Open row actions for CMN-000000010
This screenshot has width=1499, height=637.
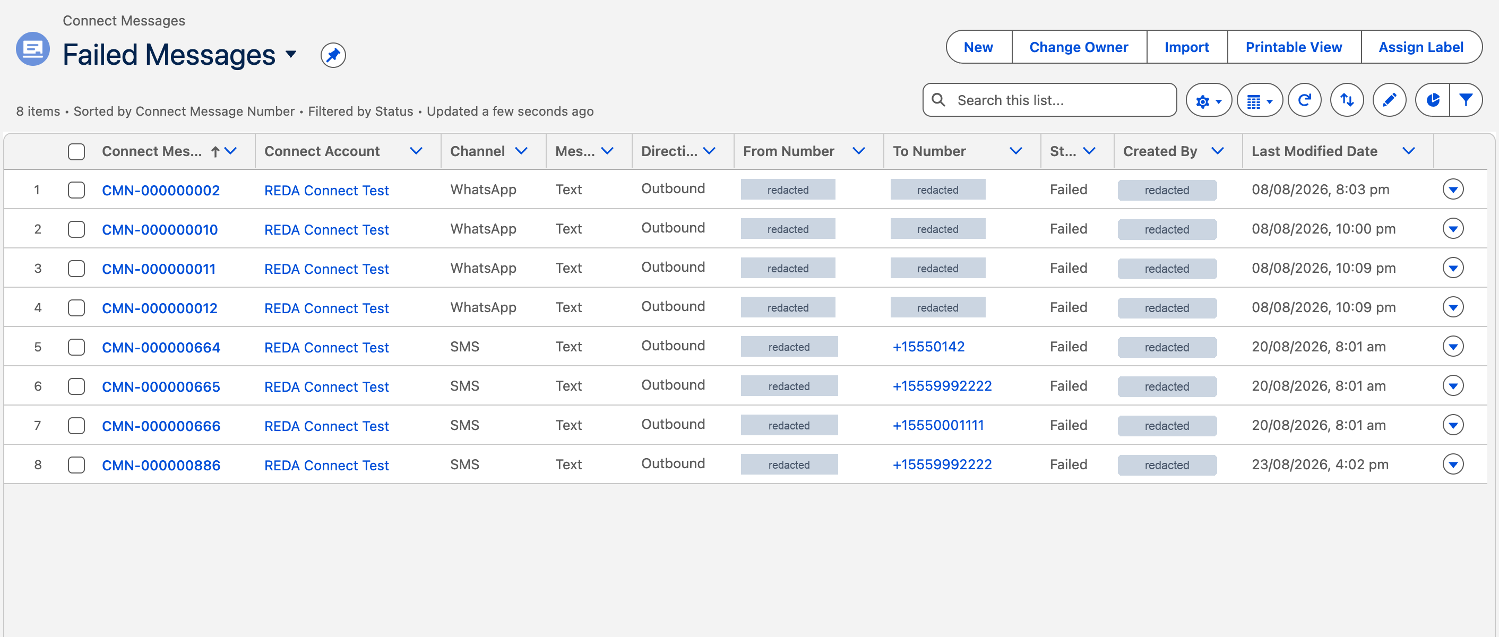tap(1453, 229)
